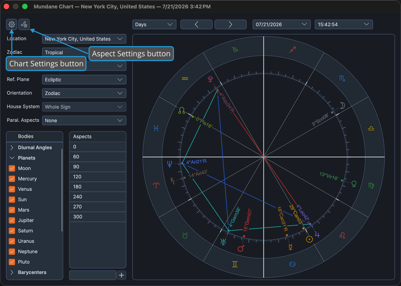Click the Pisces sign symbol
The image size is (401, 286).
(x=156, y=128)
